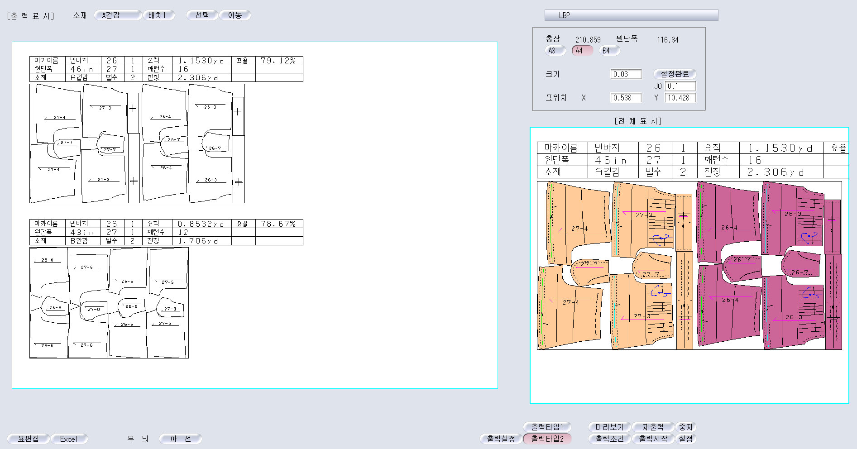Click the 선택 button in top bar
Image resolution: width=857 pixels, height=449 pixels.
coord(202,15)
